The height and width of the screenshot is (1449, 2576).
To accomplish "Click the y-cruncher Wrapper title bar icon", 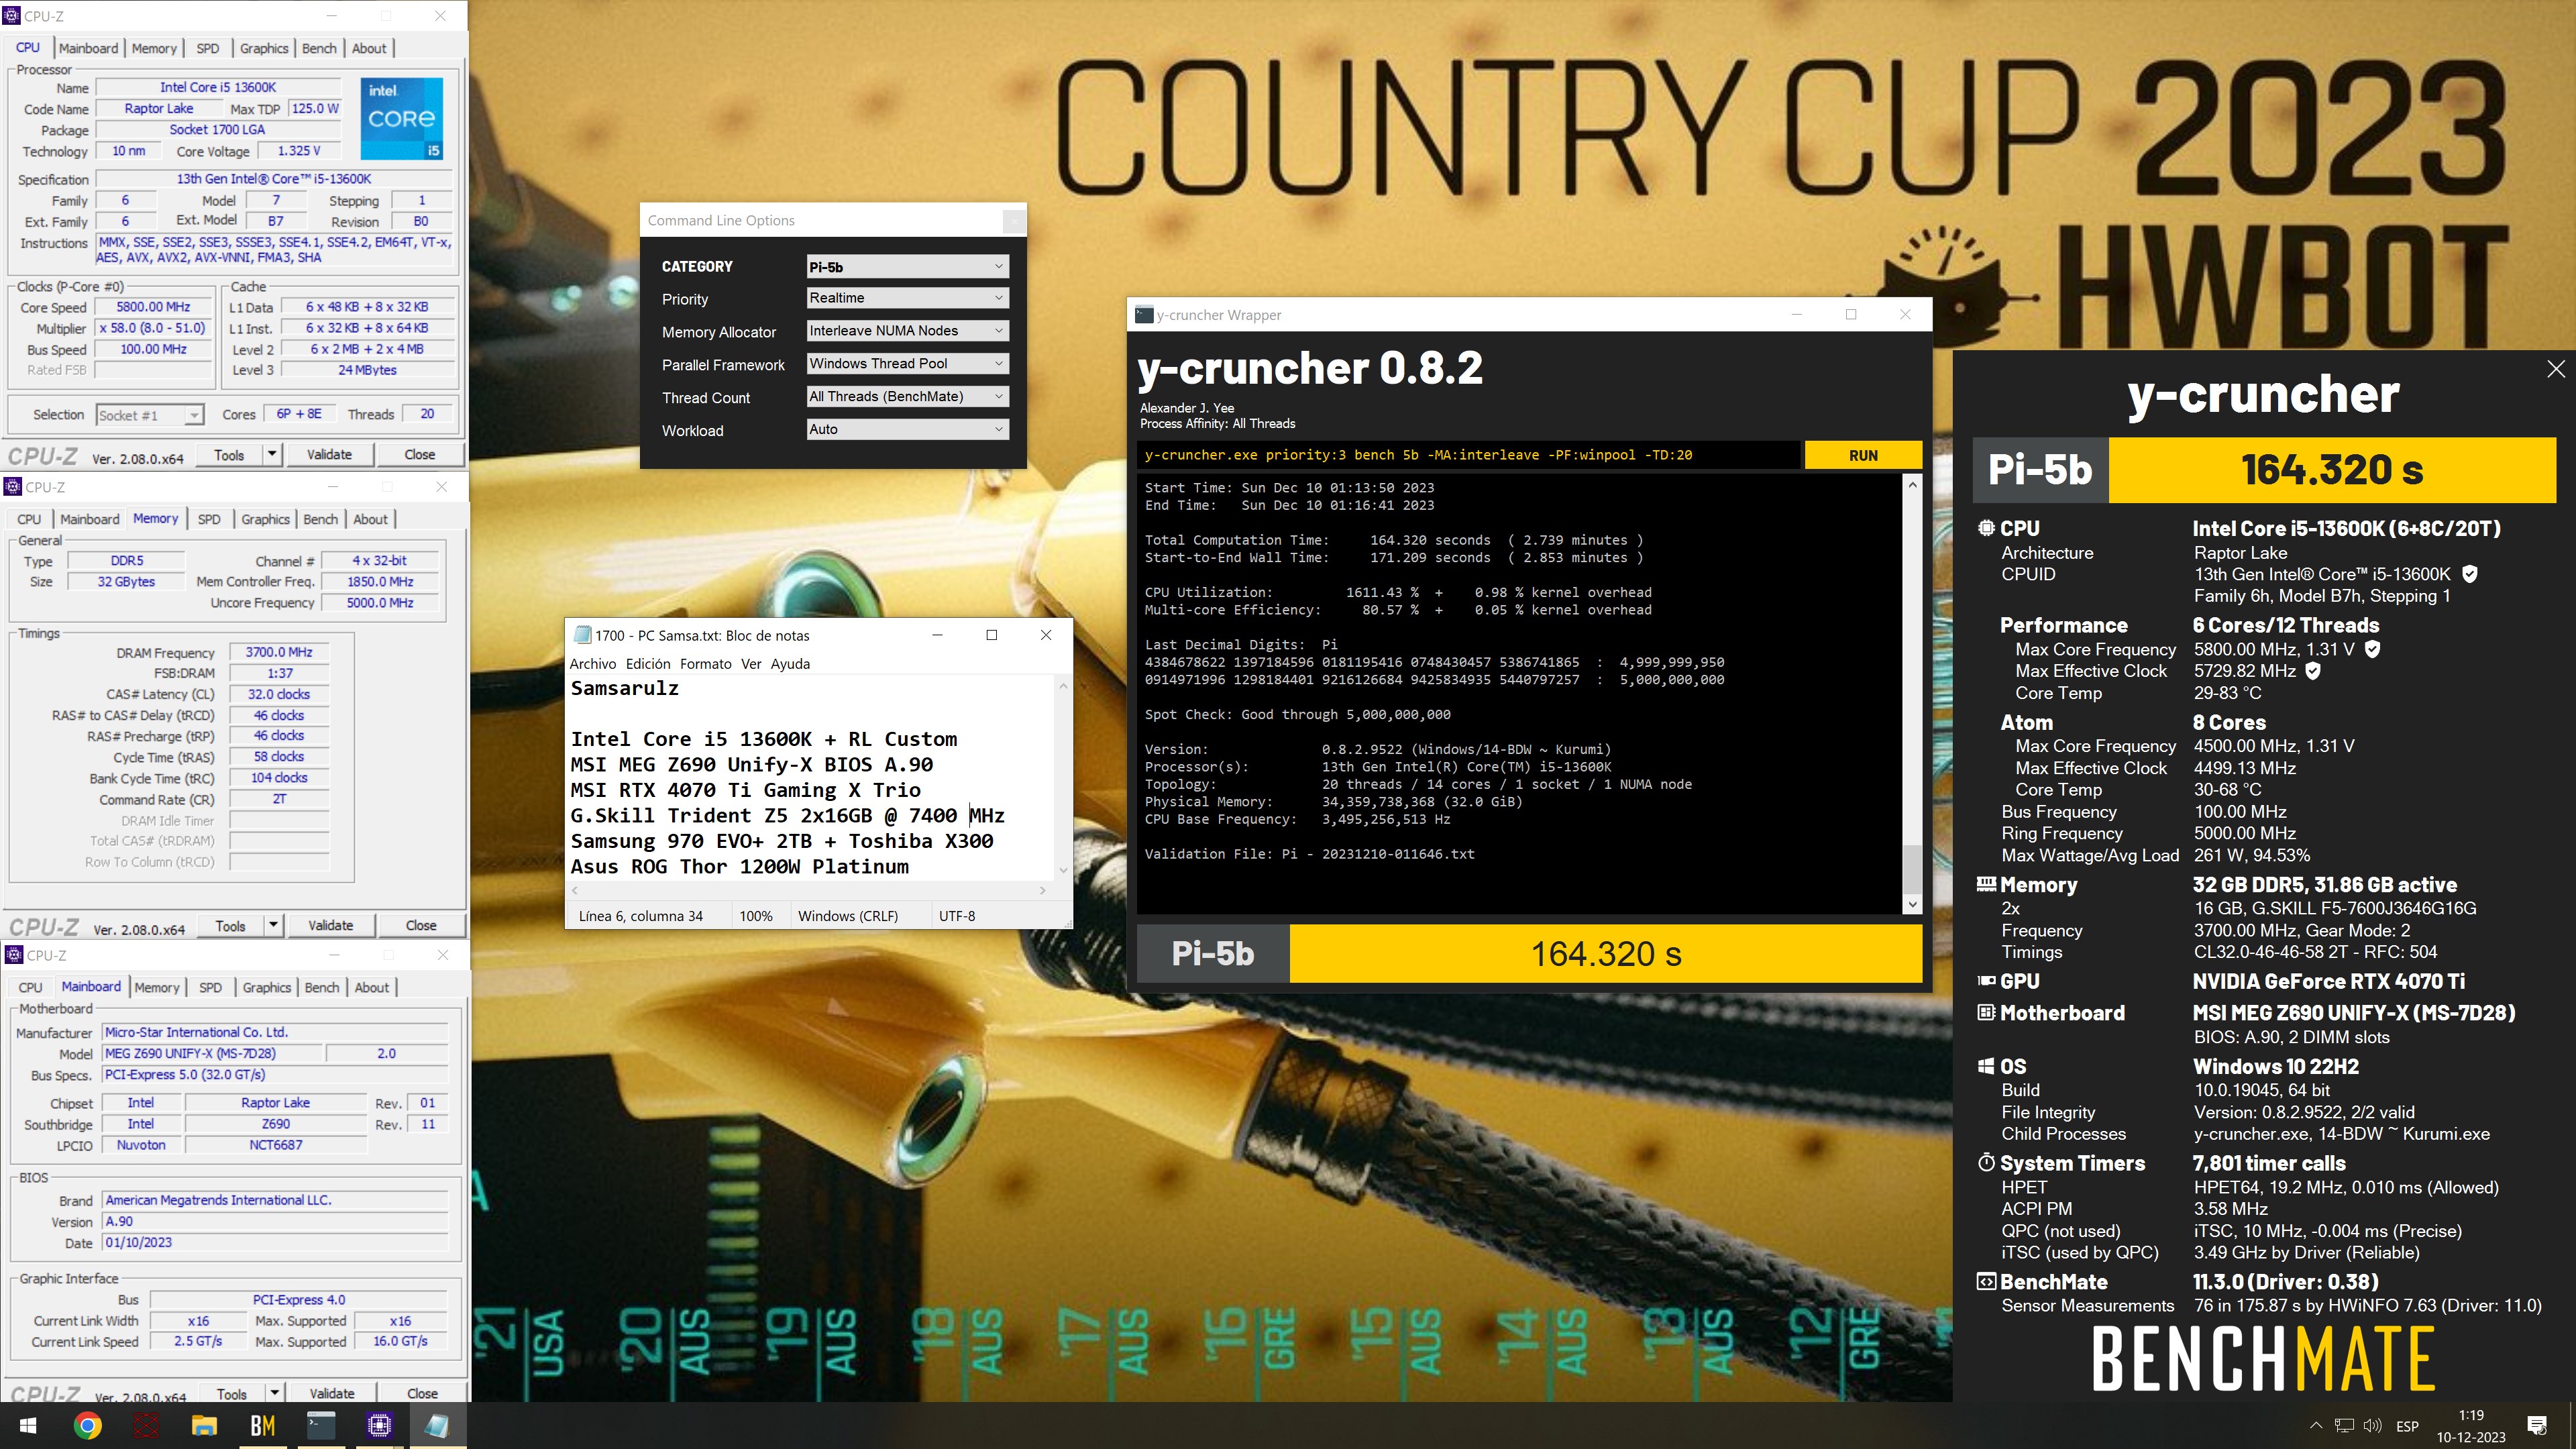I will tap(1144, 315).
